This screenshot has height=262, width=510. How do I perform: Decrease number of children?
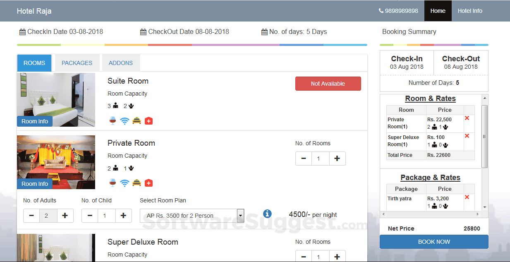90,216
